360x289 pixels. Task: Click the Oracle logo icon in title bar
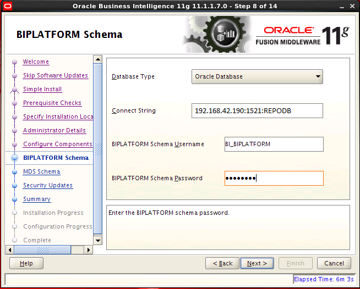coord(7,6)
